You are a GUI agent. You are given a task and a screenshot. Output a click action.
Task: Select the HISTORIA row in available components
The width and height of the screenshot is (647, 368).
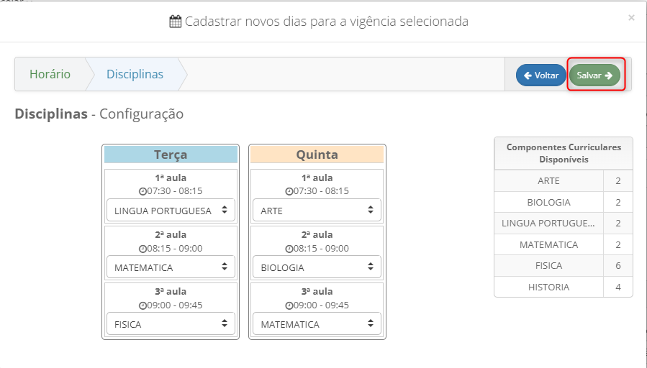coord(549,287)
